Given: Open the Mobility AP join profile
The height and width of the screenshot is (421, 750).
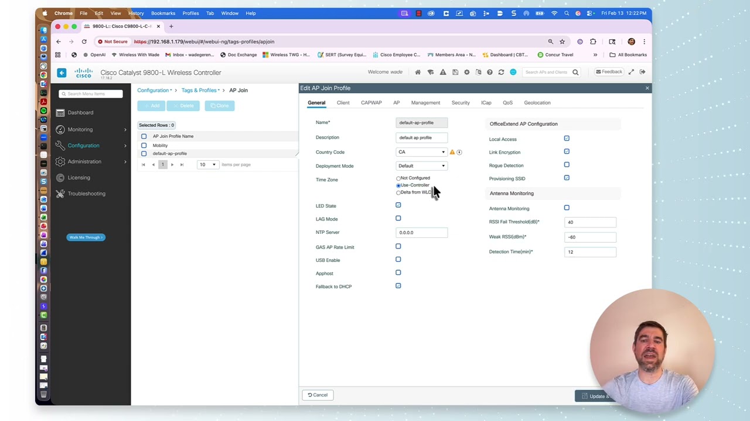Looking at the screenshot, I should [160, 146].
